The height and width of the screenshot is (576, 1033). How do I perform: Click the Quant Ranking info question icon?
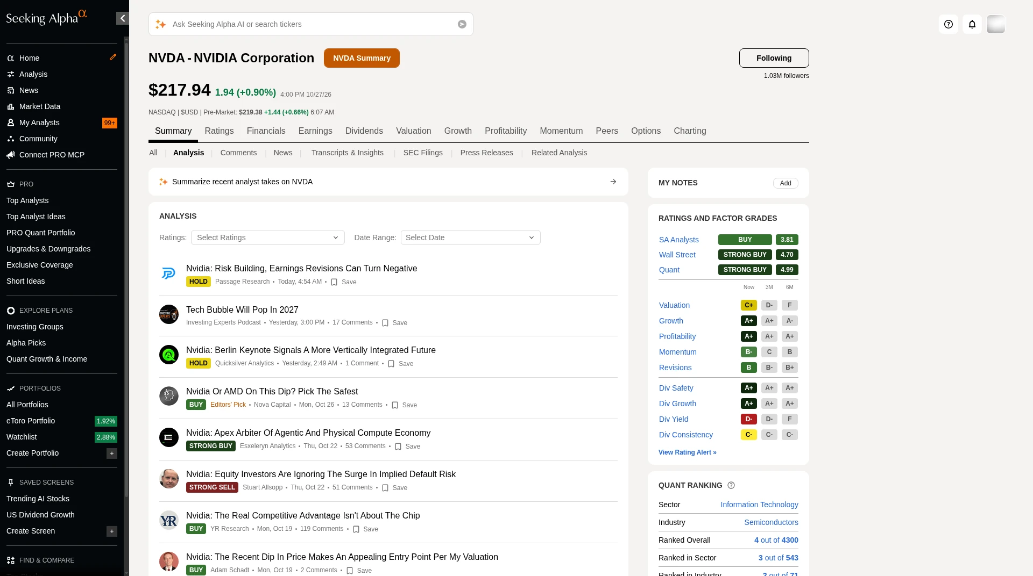tap(731, 485)
